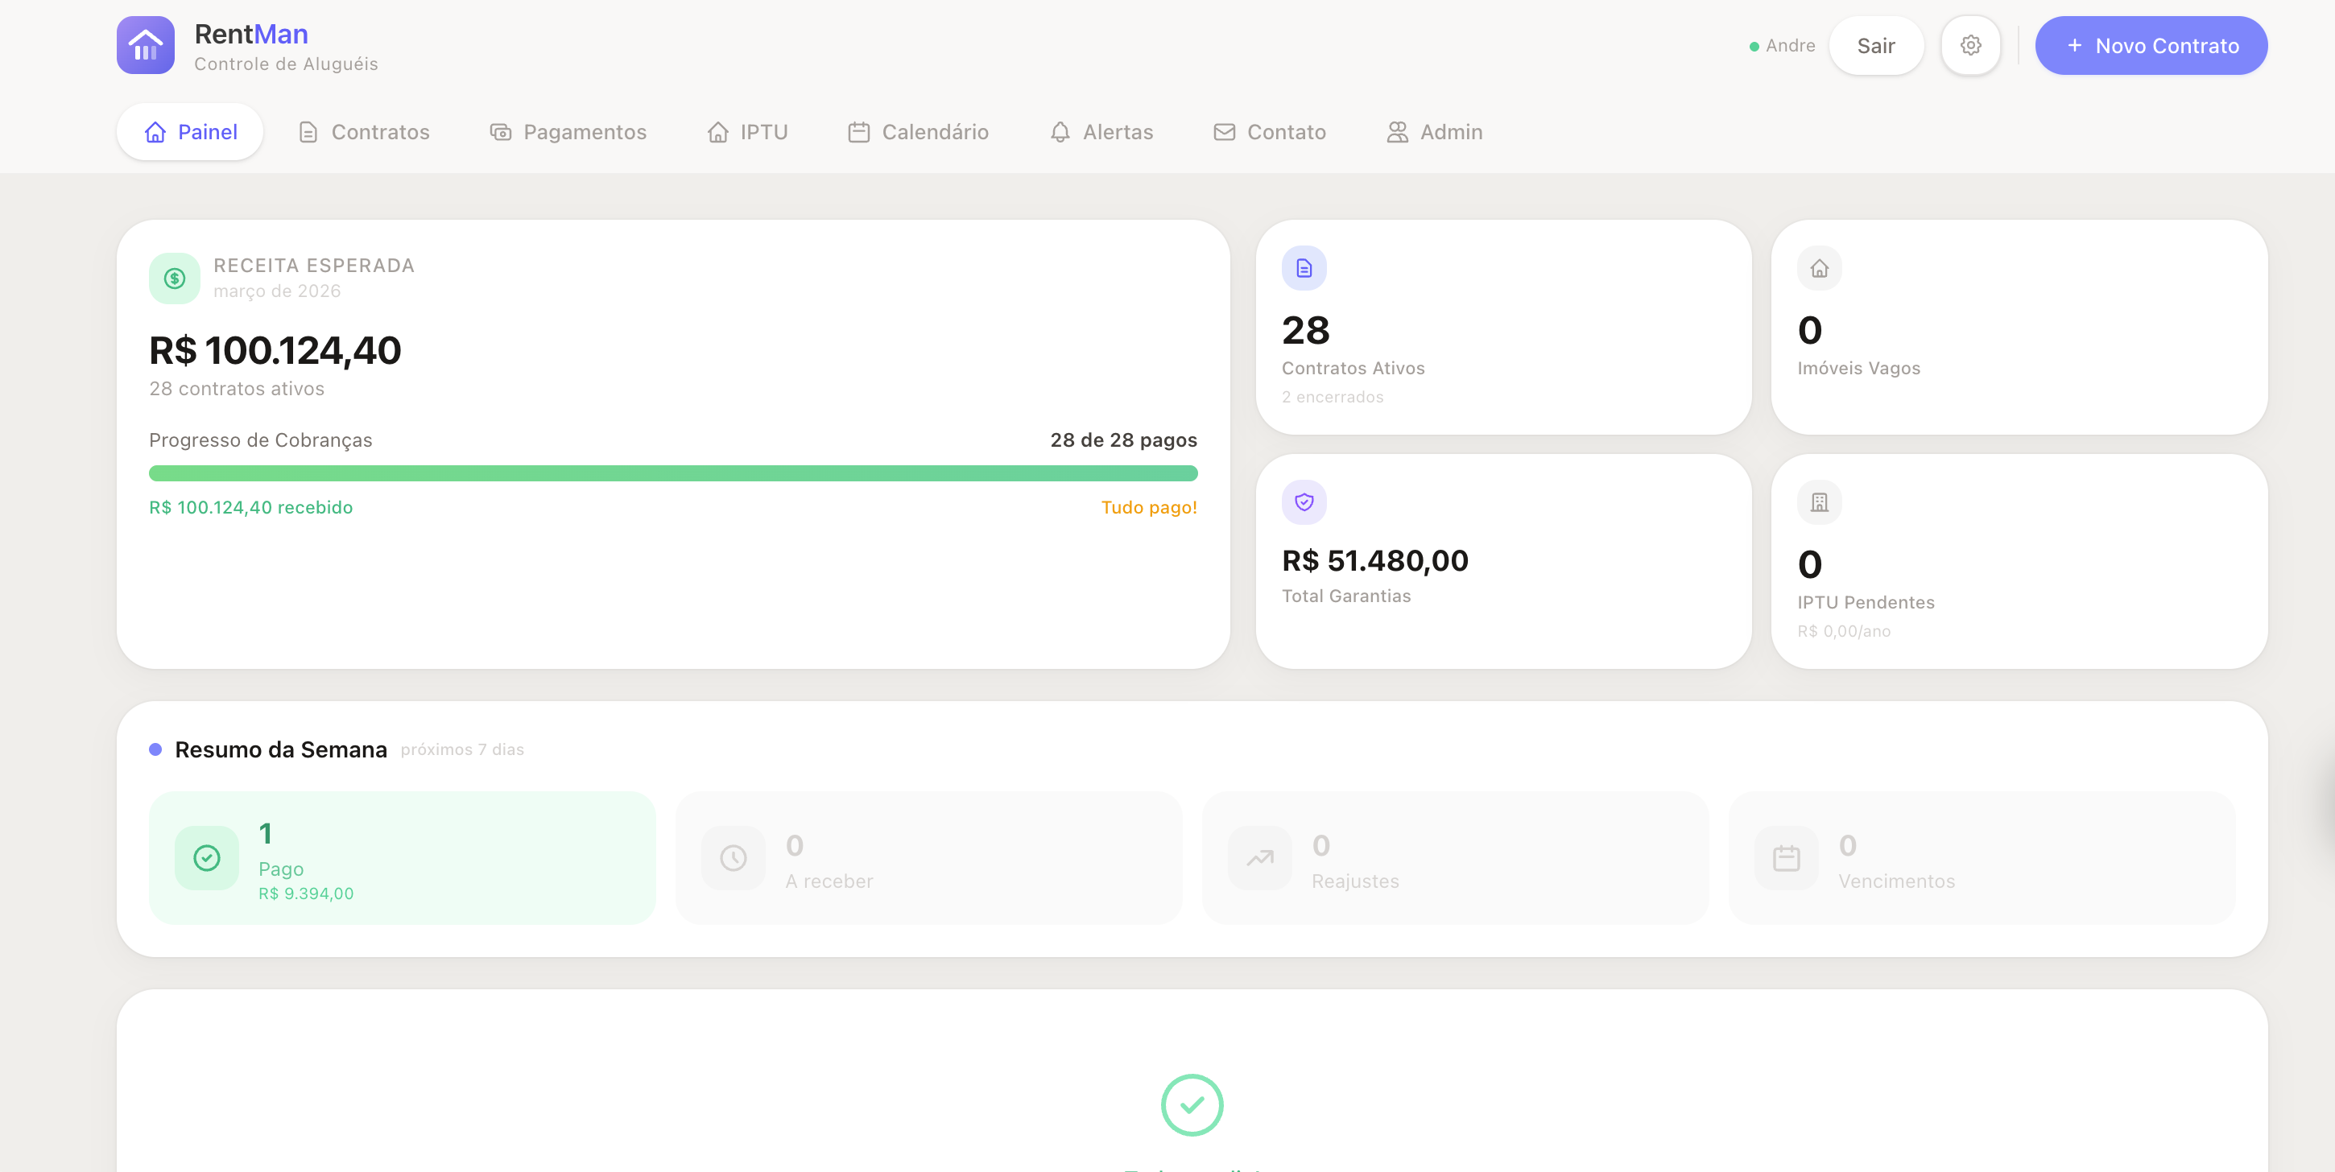Switch to the Pagamentos tab
2335x1172 pixels.
(x=568, y=132)
